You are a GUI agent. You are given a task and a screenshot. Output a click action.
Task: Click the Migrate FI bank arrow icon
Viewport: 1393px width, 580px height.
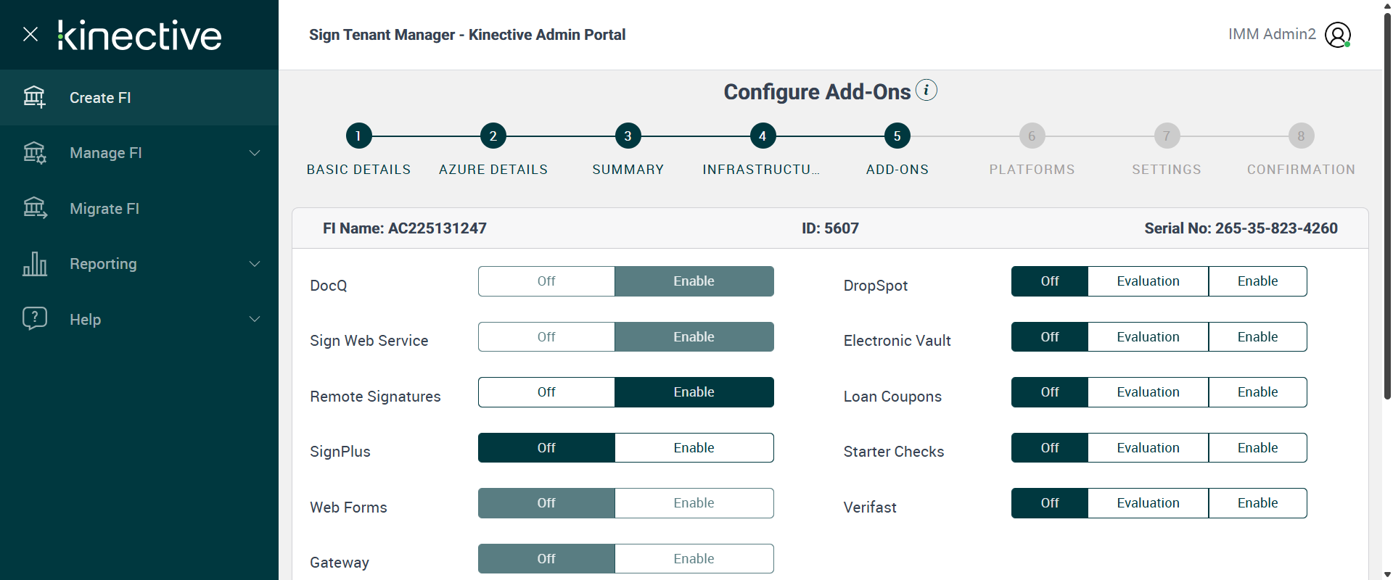tap(34, 209)
